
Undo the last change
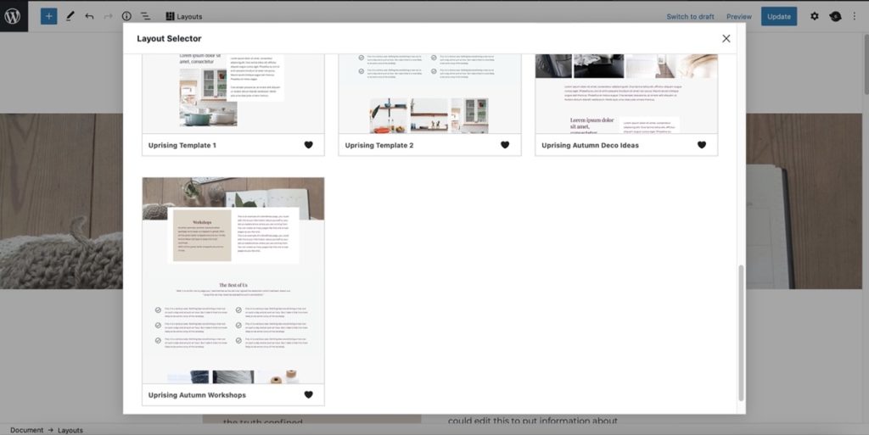click(89, 16)
